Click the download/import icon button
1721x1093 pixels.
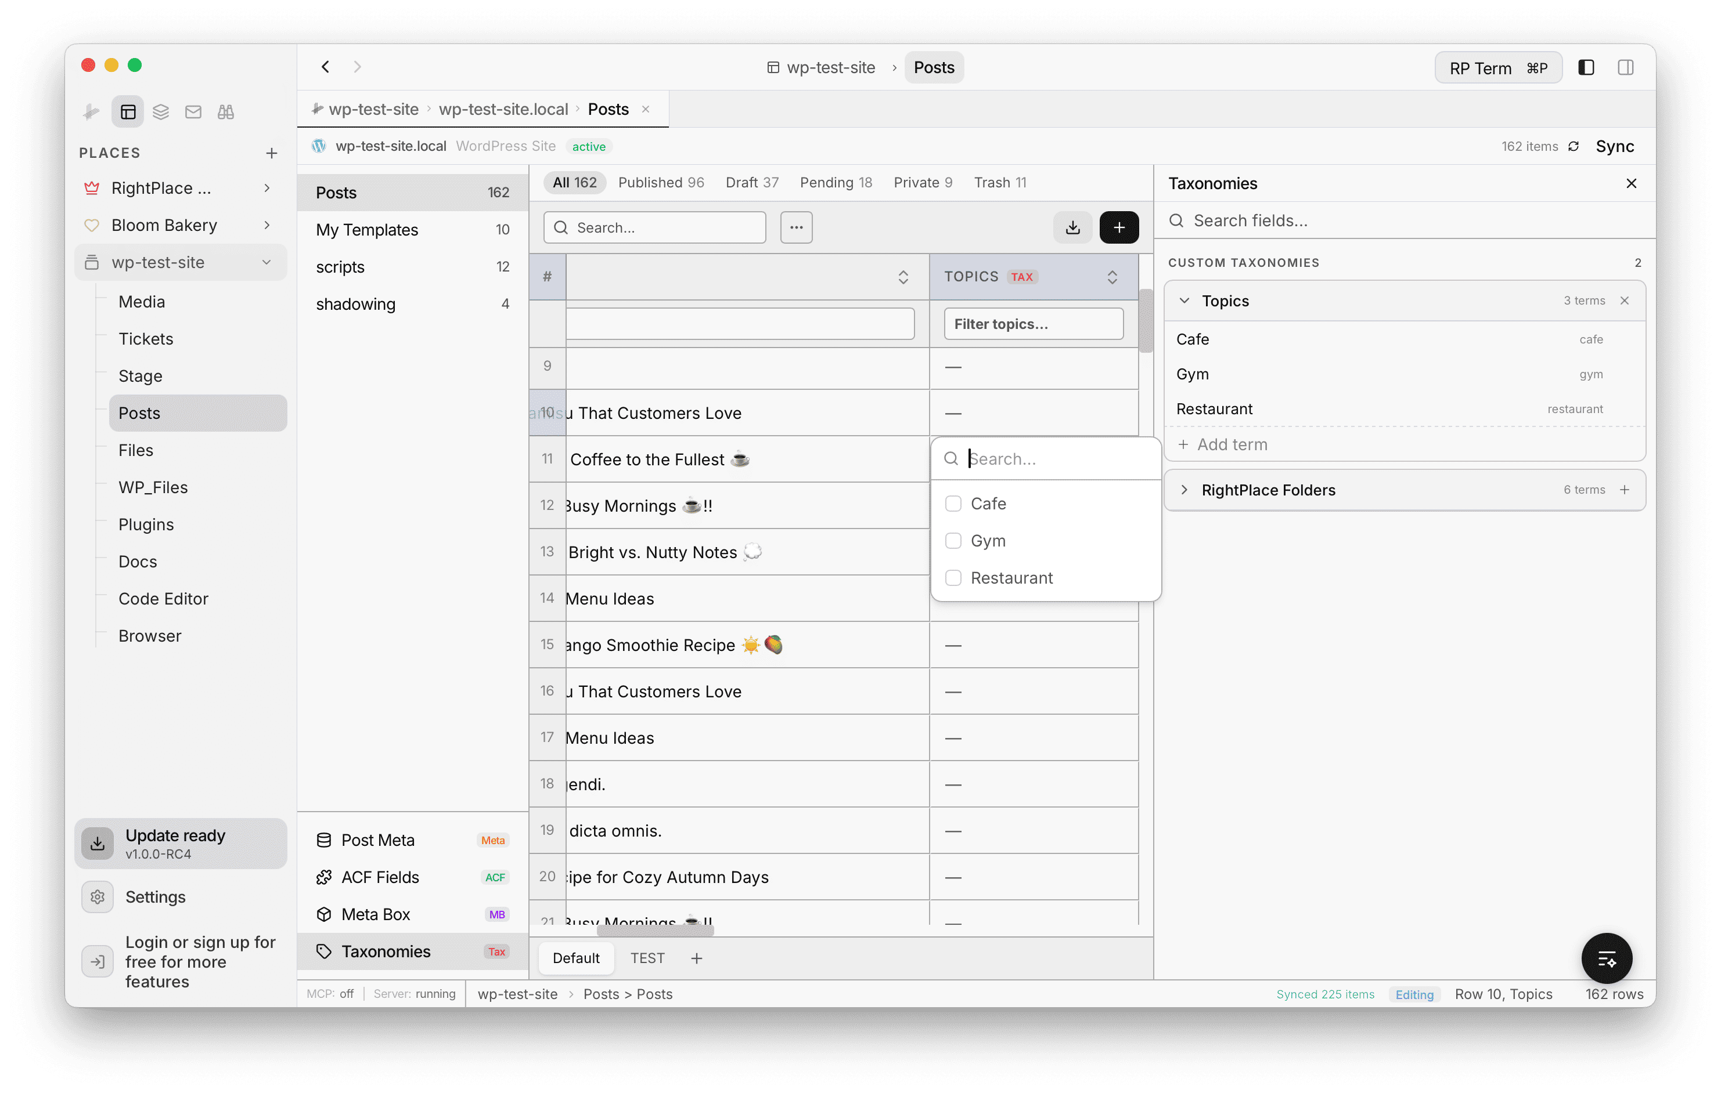(x=1072, y=228)
